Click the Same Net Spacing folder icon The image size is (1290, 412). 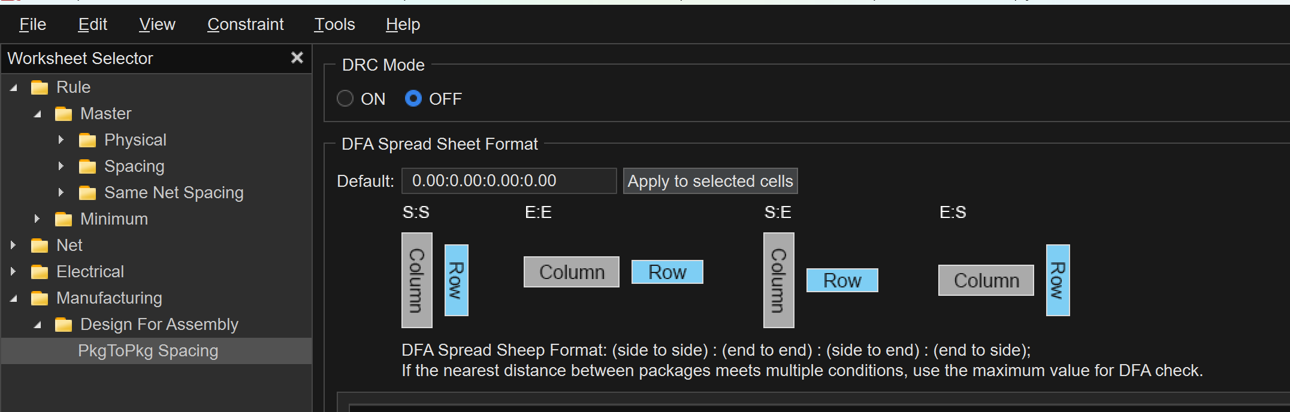[87, 193]
